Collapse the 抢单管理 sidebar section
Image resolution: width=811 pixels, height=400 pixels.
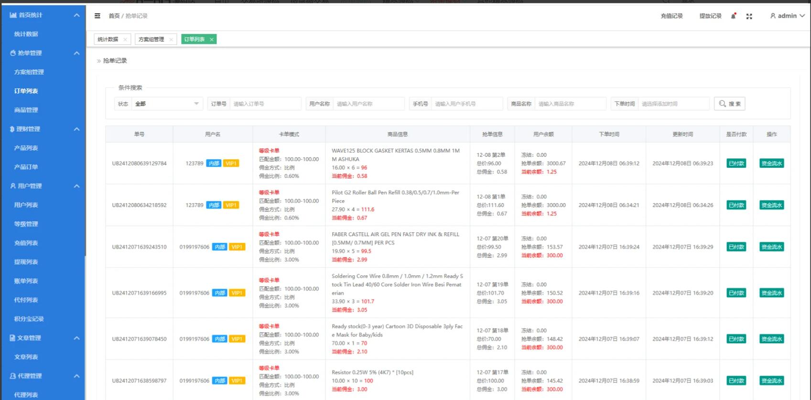tap(76, 53)
